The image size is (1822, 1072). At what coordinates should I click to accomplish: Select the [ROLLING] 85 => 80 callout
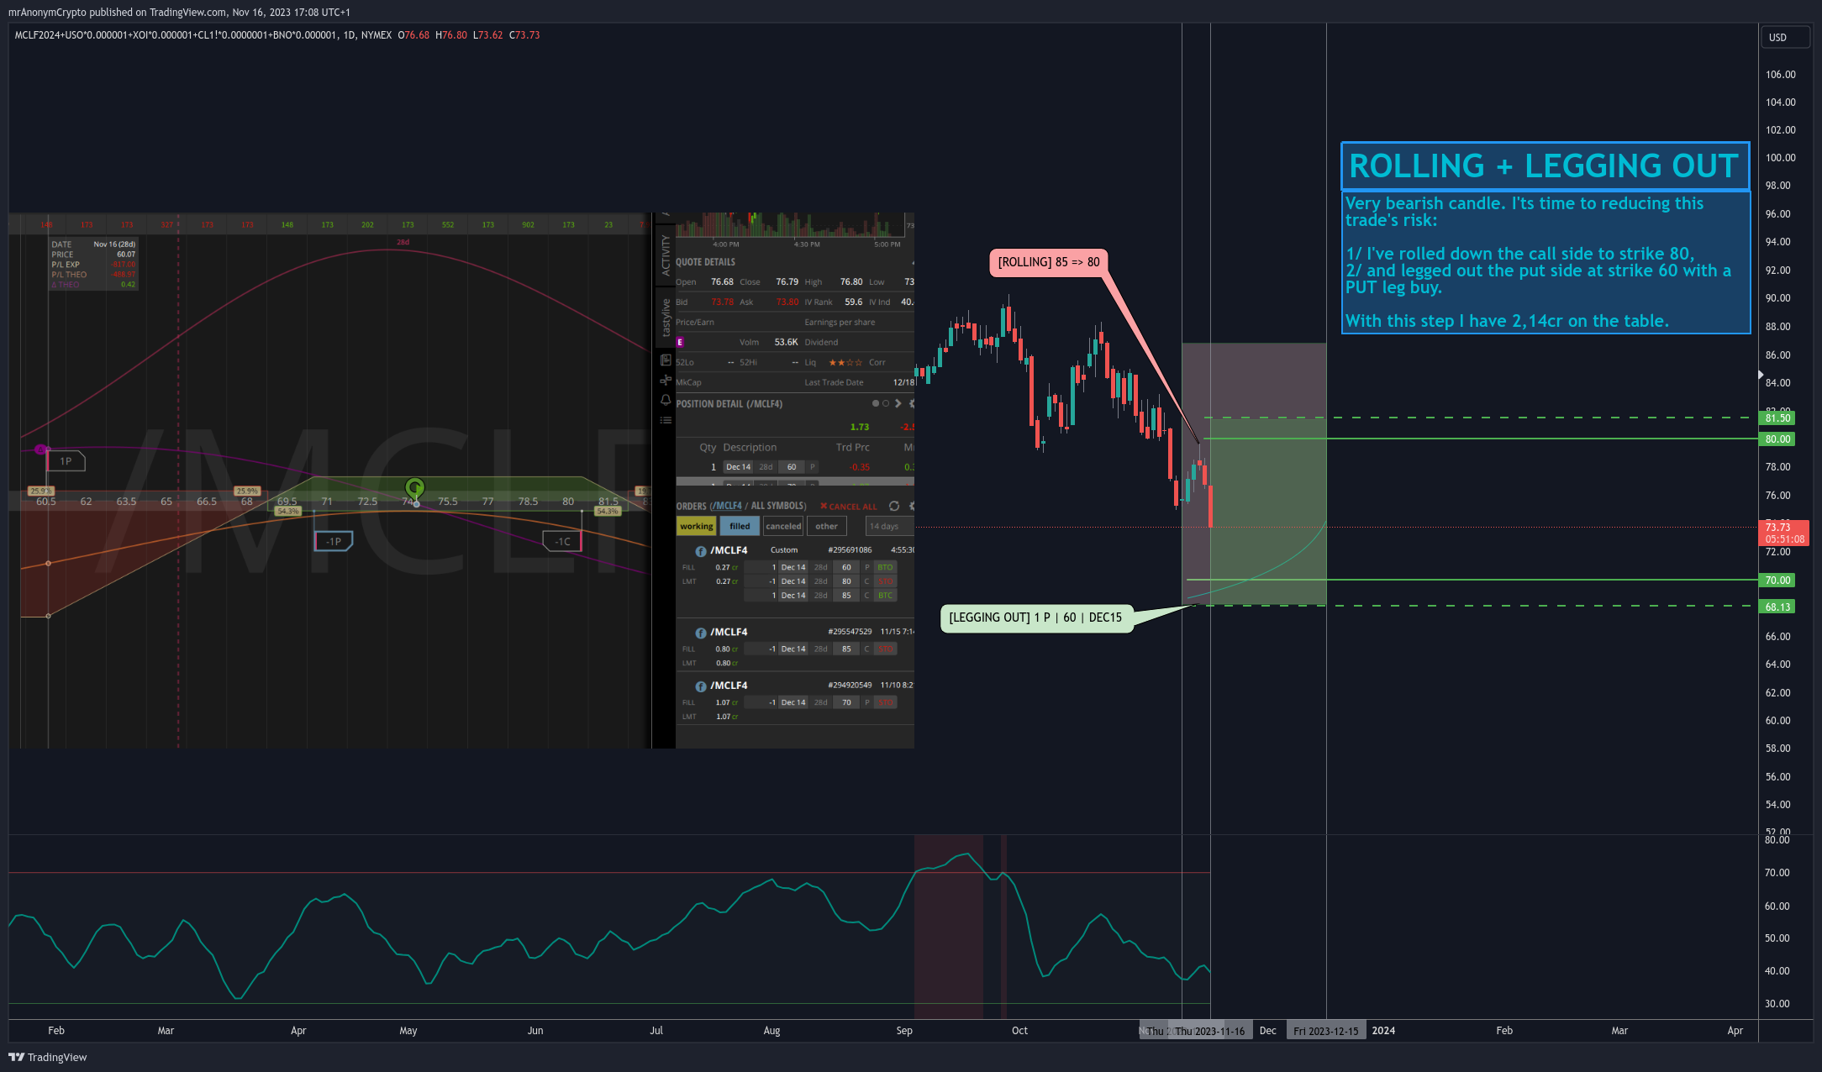tap(1049, 262)
